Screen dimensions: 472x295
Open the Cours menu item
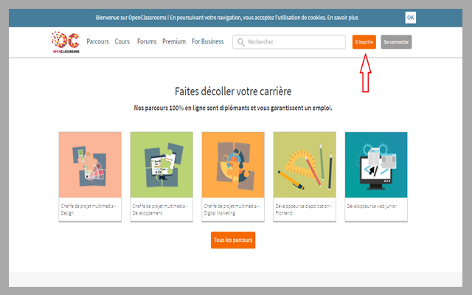[x=122, y=42]
